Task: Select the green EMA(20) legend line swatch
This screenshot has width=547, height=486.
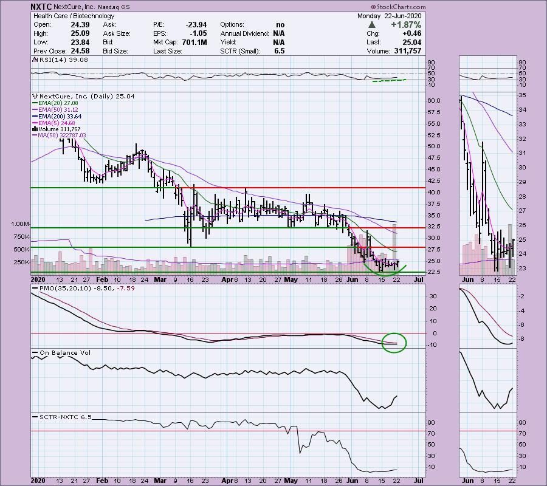Action: 35,103
